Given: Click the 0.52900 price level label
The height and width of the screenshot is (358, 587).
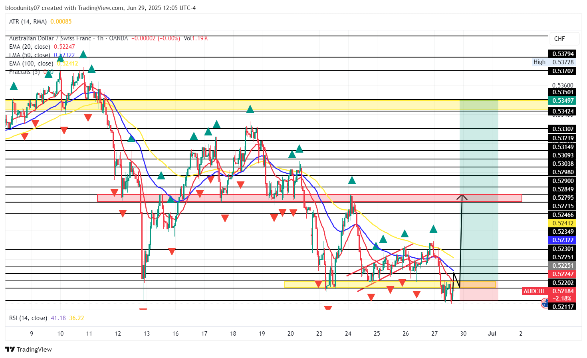Looking at the screenshot, I should [x=563, y=181].
